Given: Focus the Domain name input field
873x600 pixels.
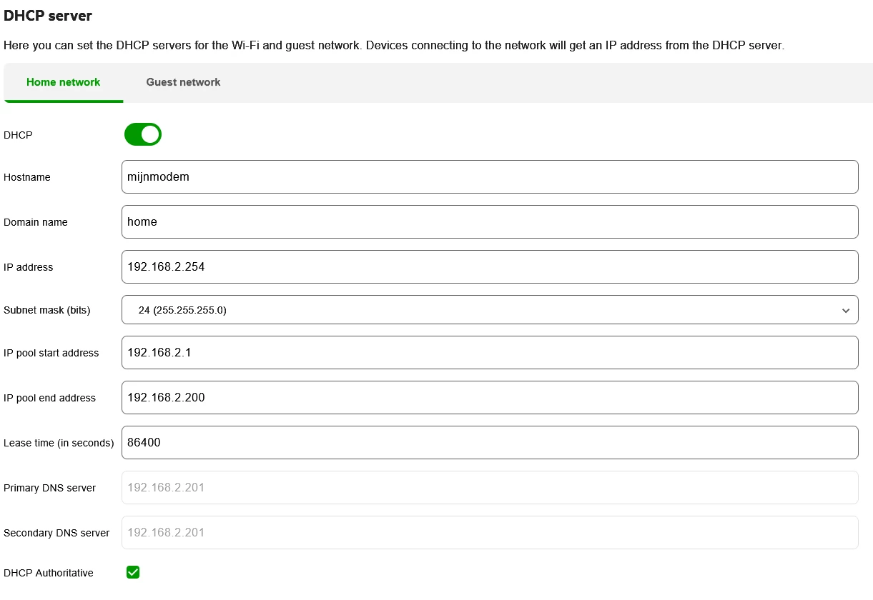Looking at the screenshot, I should pyautogui.click(x=489, y=222).
